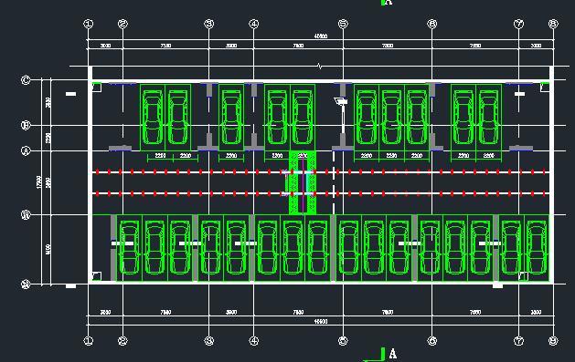Screen dimensions: 575x362
Task: Select grid bubble 3 in the bottom row
Action: tap(208, 341)
